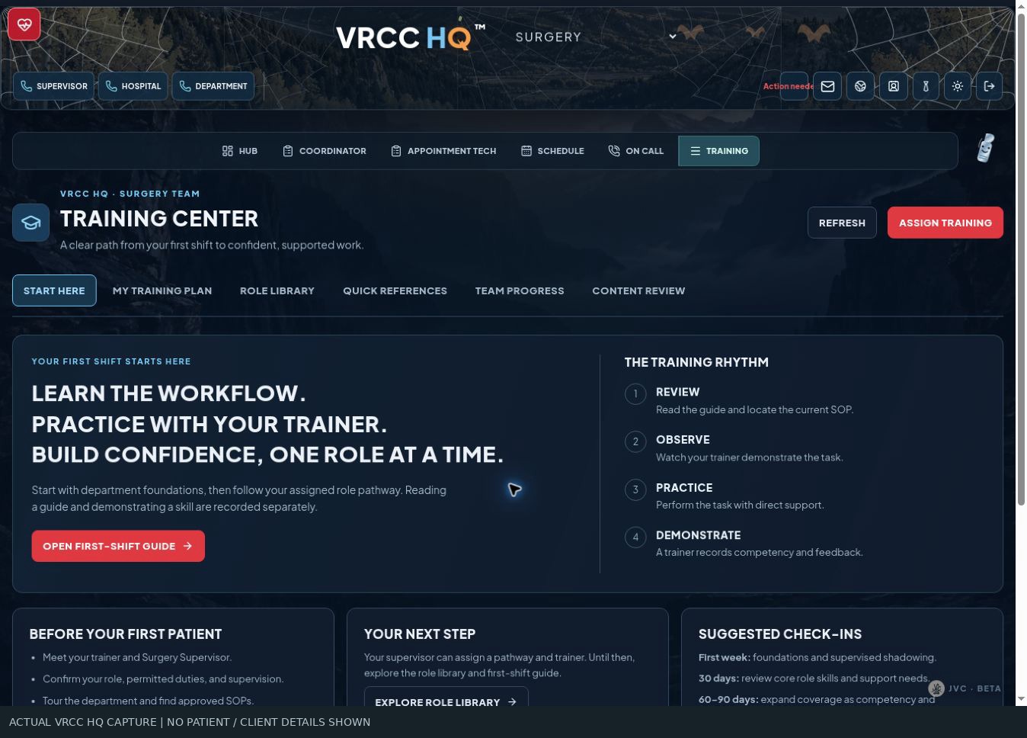The image size is (1027, 738).
Task: Click the scrollbar up arrow
Action: click(x=1022, y=6)
